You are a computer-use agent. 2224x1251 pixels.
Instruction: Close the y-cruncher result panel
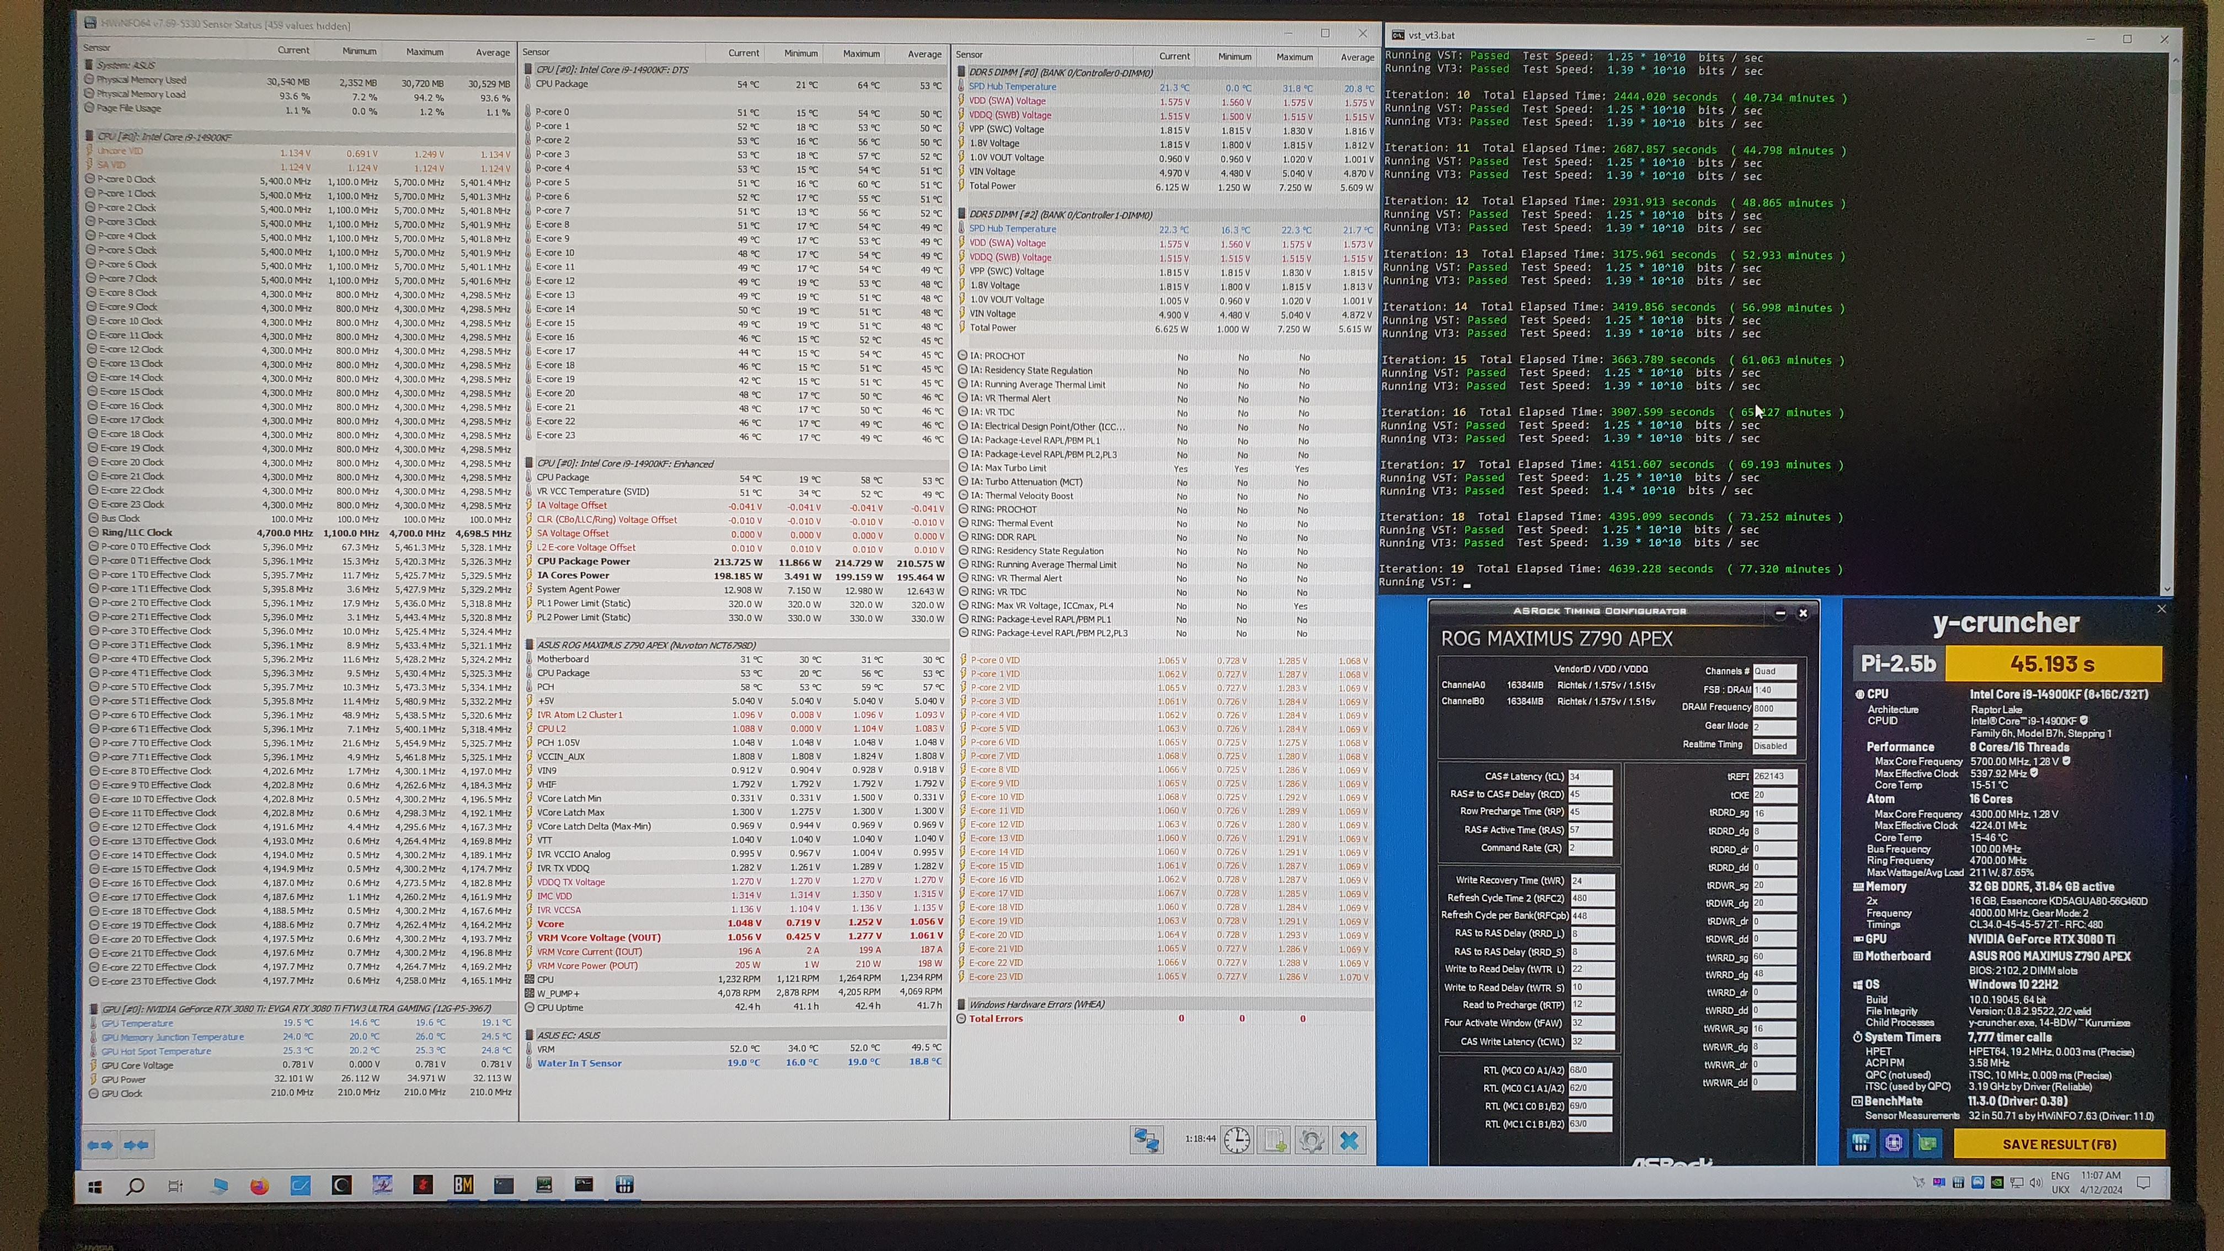pyautogui.click(x=2161, y=608)
